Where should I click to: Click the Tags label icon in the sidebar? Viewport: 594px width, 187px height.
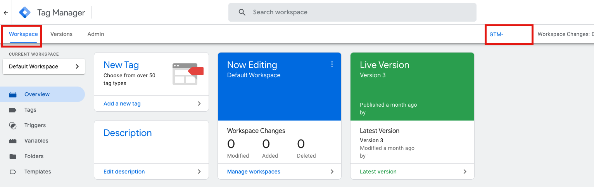(13, 110)
